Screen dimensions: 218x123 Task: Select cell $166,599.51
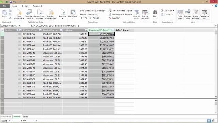(x=102, y=57)
